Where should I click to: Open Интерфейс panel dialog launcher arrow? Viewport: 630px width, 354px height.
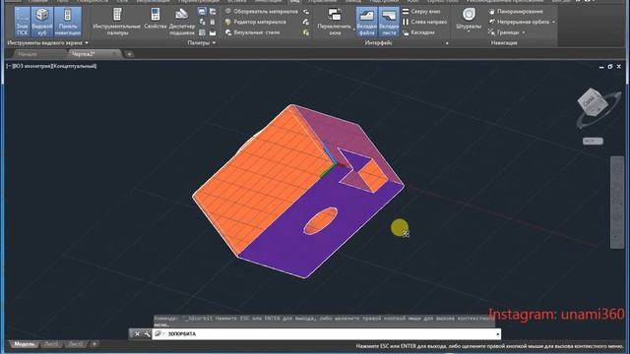[x=447, y=43]
